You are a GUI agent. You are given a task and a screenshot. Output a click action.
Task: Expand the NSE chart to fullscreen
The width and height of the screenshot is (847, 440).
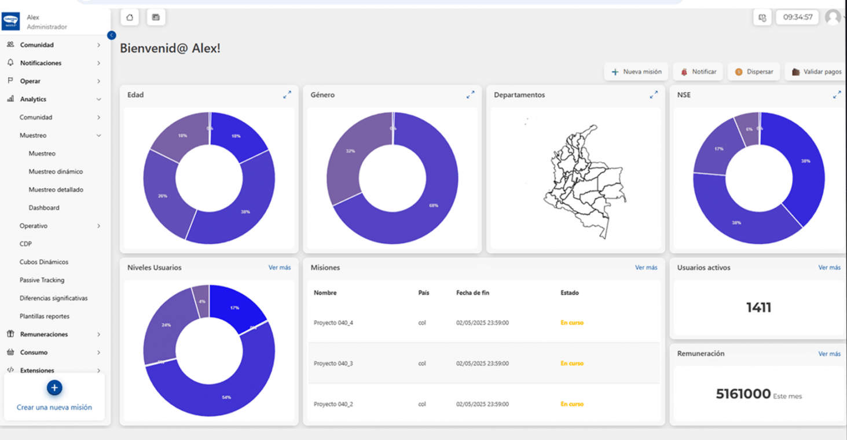tap(837, 94)
